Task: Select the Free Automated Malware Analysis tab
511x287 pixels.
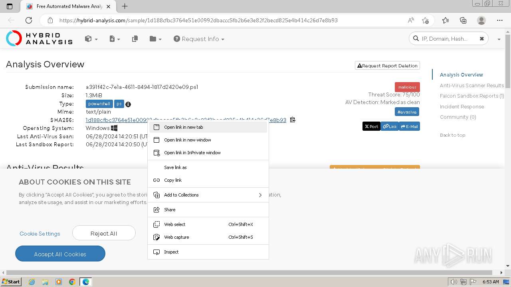Action: click(x=68, y=6)
